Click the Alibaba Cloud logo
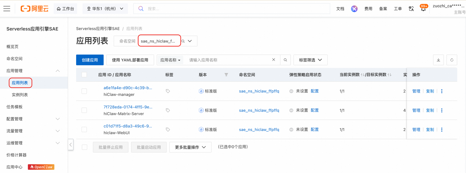 tap(35, 9)
